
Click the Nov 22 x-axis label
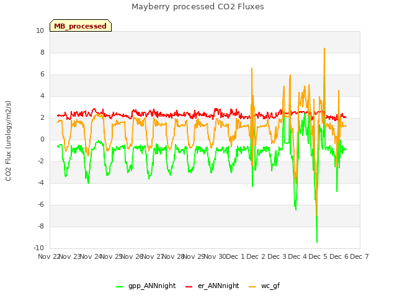48,256
